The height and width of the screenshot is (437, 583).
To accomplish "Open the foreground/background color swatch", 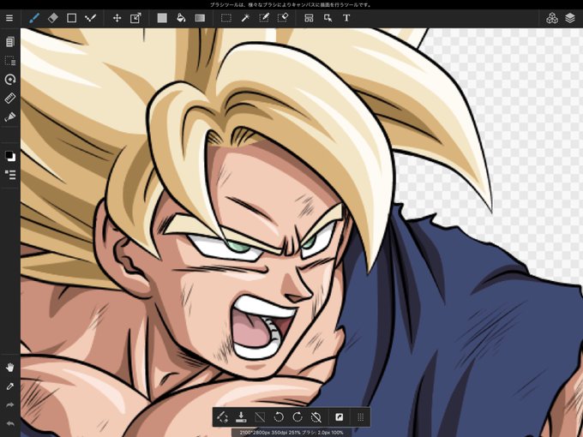I will [x=10, y=156].
